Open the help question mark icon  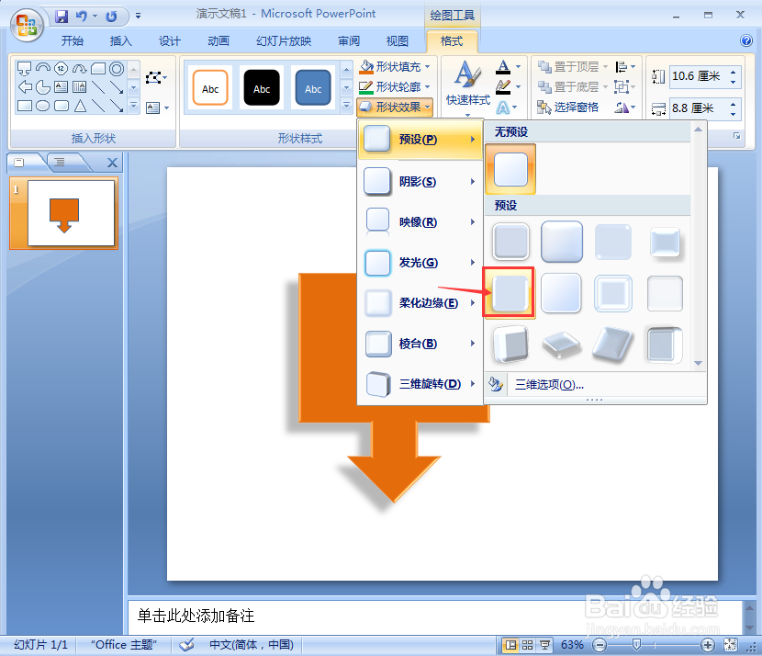[746, 40]
